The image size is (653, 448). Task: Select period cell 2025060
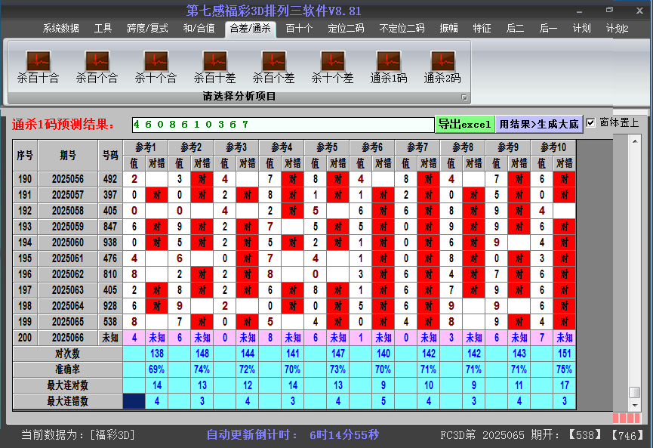[x=68, y=243]
